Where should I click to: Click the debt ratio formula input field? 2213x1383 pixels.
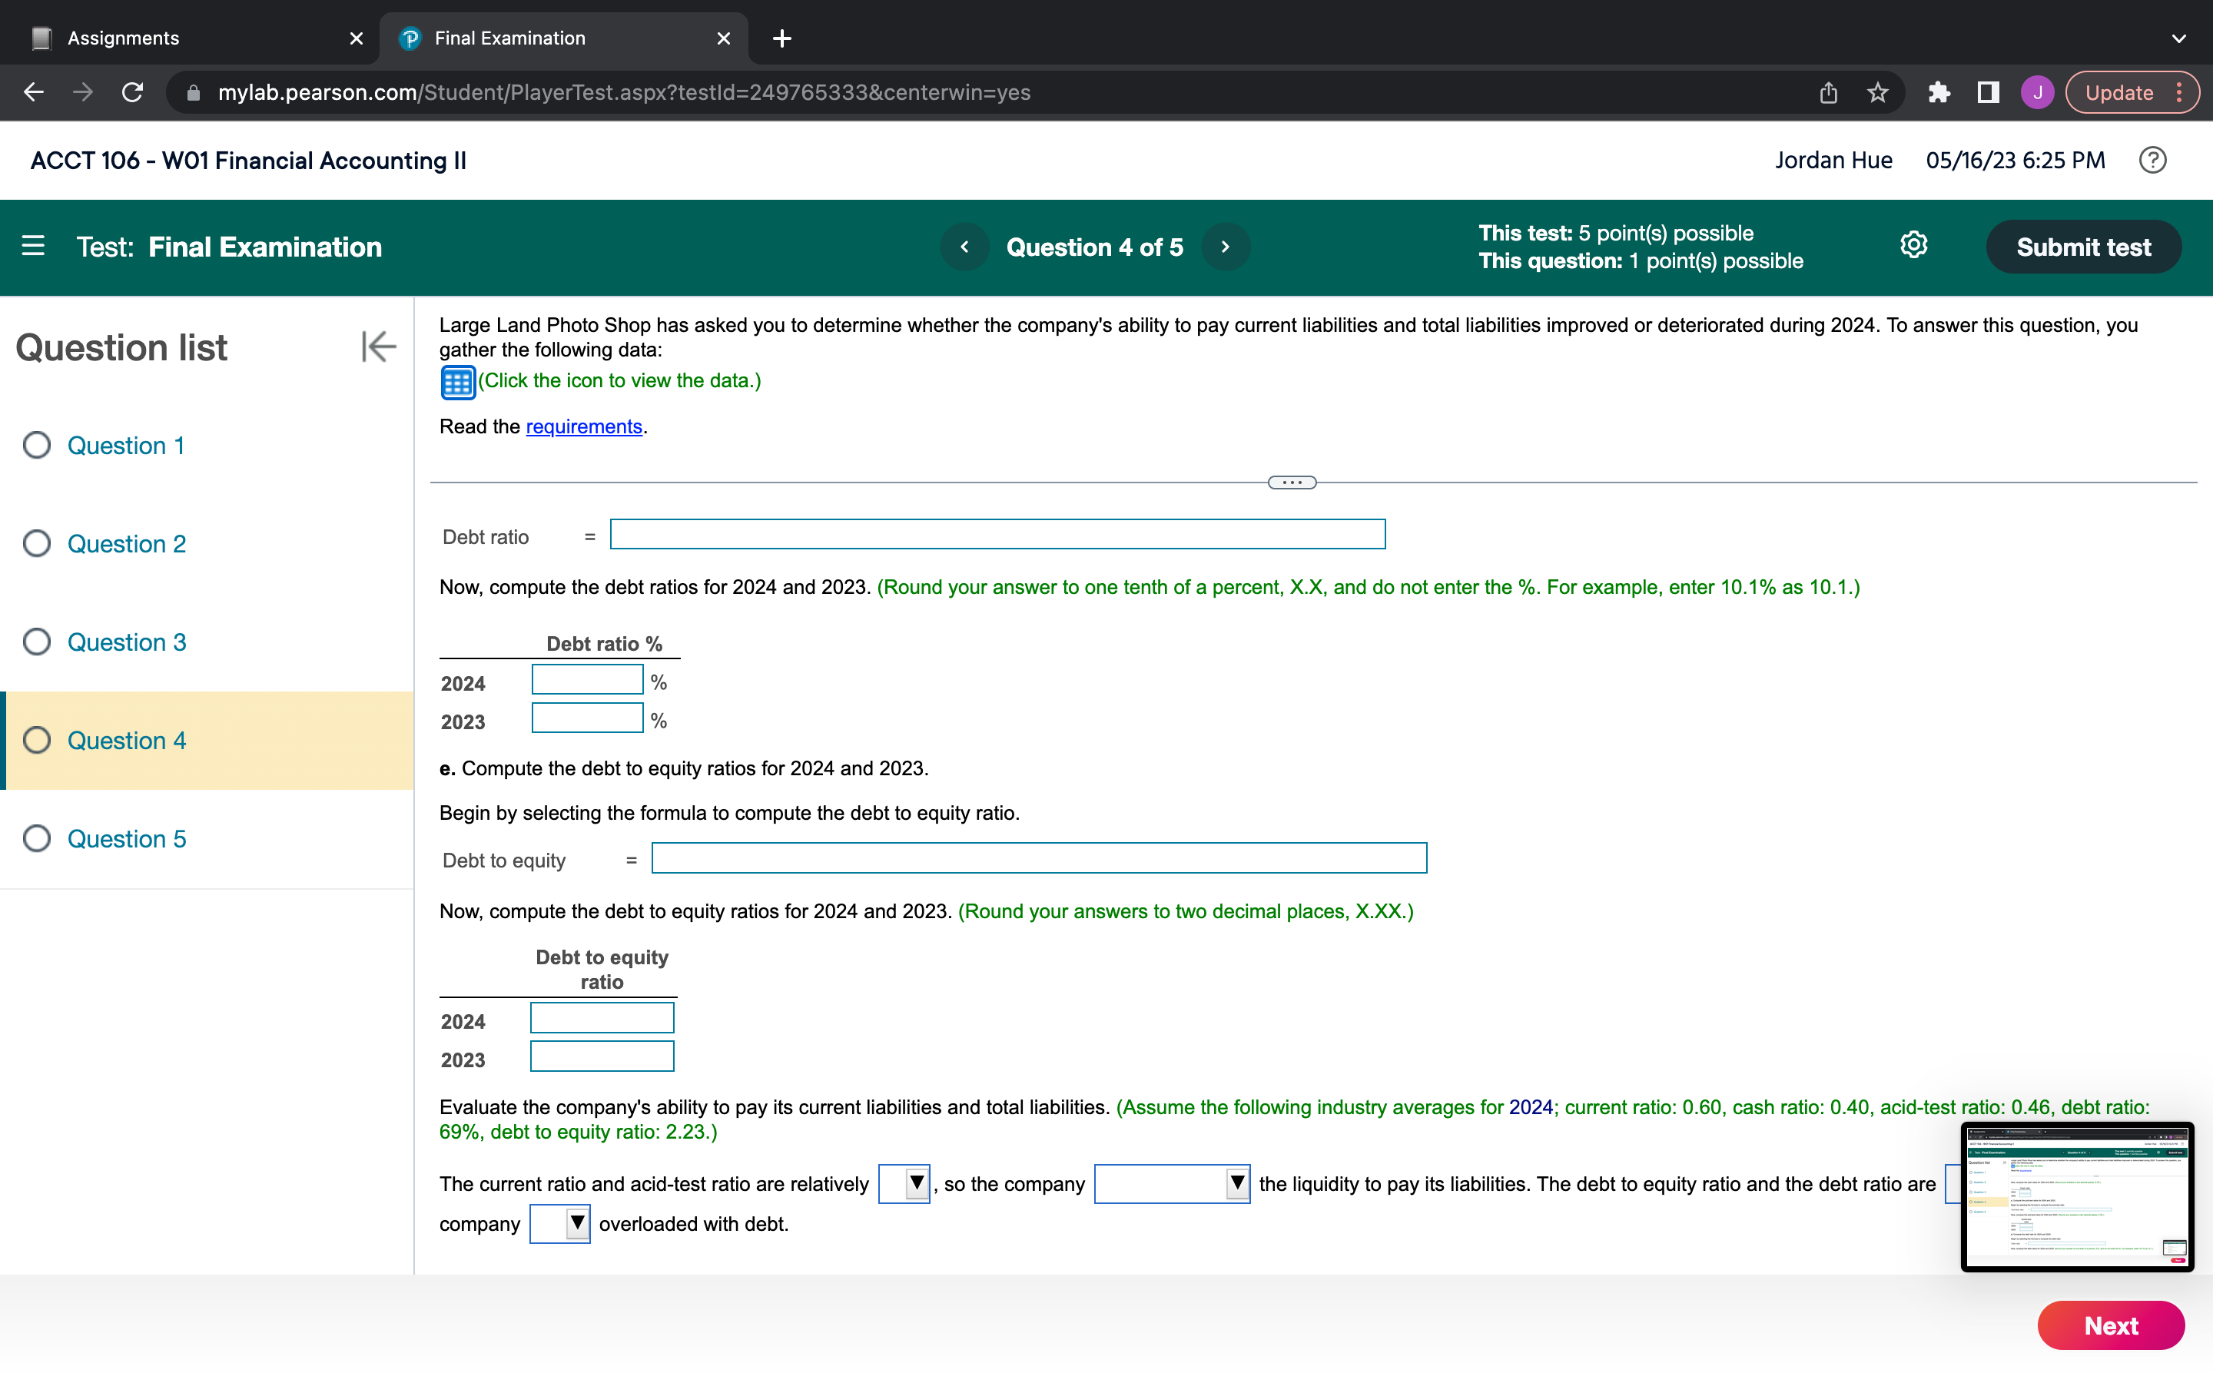point(1000,536)
